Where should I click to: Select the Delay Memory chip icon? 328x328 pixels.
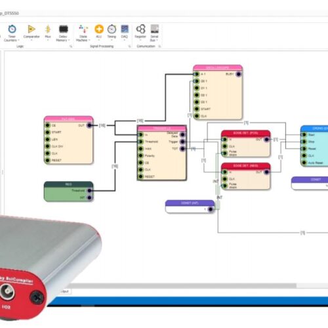(63, 29)
